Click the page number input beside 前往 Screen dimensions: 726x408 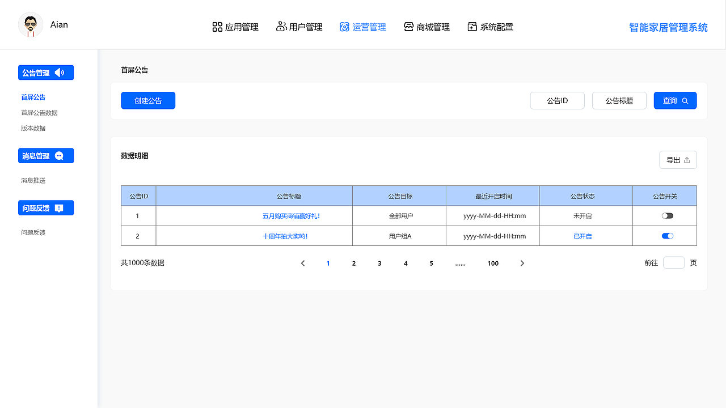pyautogui.click(x=674, y=262)
